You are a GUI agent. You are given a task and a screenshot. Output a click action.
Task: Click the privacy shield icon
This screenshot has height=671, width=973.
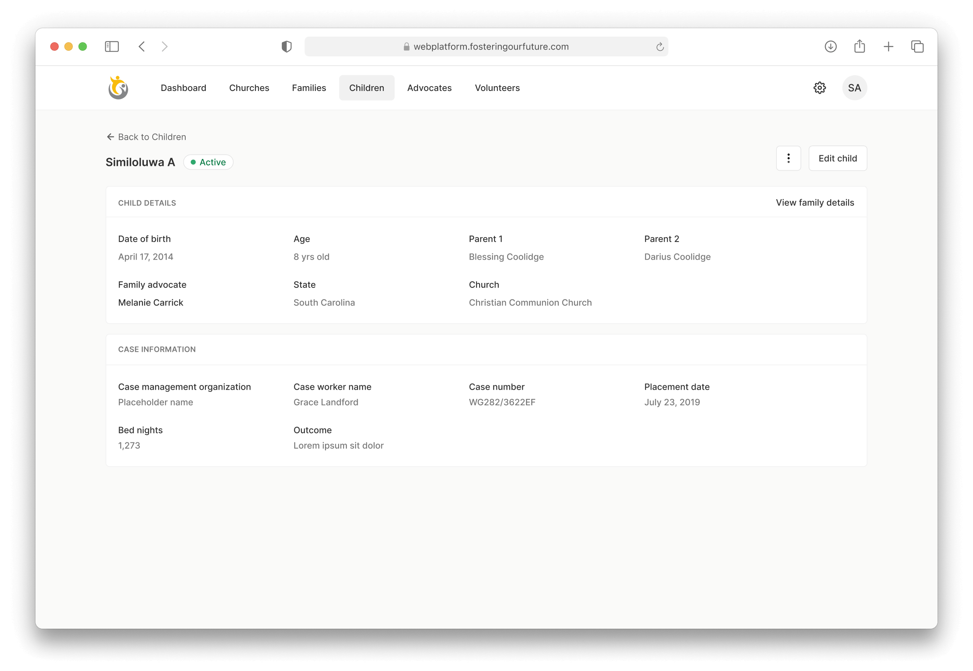click(x=286, y=47)
